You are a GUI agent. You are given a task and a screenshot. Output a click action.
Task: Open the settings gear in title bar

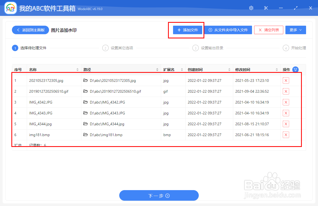click(x=251, y=8)
